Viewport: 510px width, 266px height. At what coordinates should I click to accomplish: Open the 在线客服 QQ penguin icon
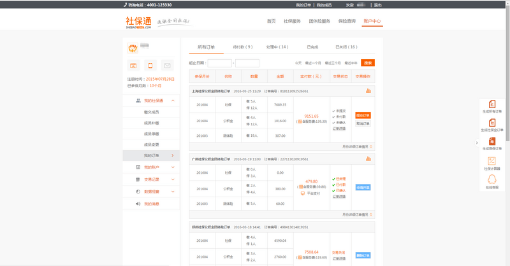[x=492, y=179]
